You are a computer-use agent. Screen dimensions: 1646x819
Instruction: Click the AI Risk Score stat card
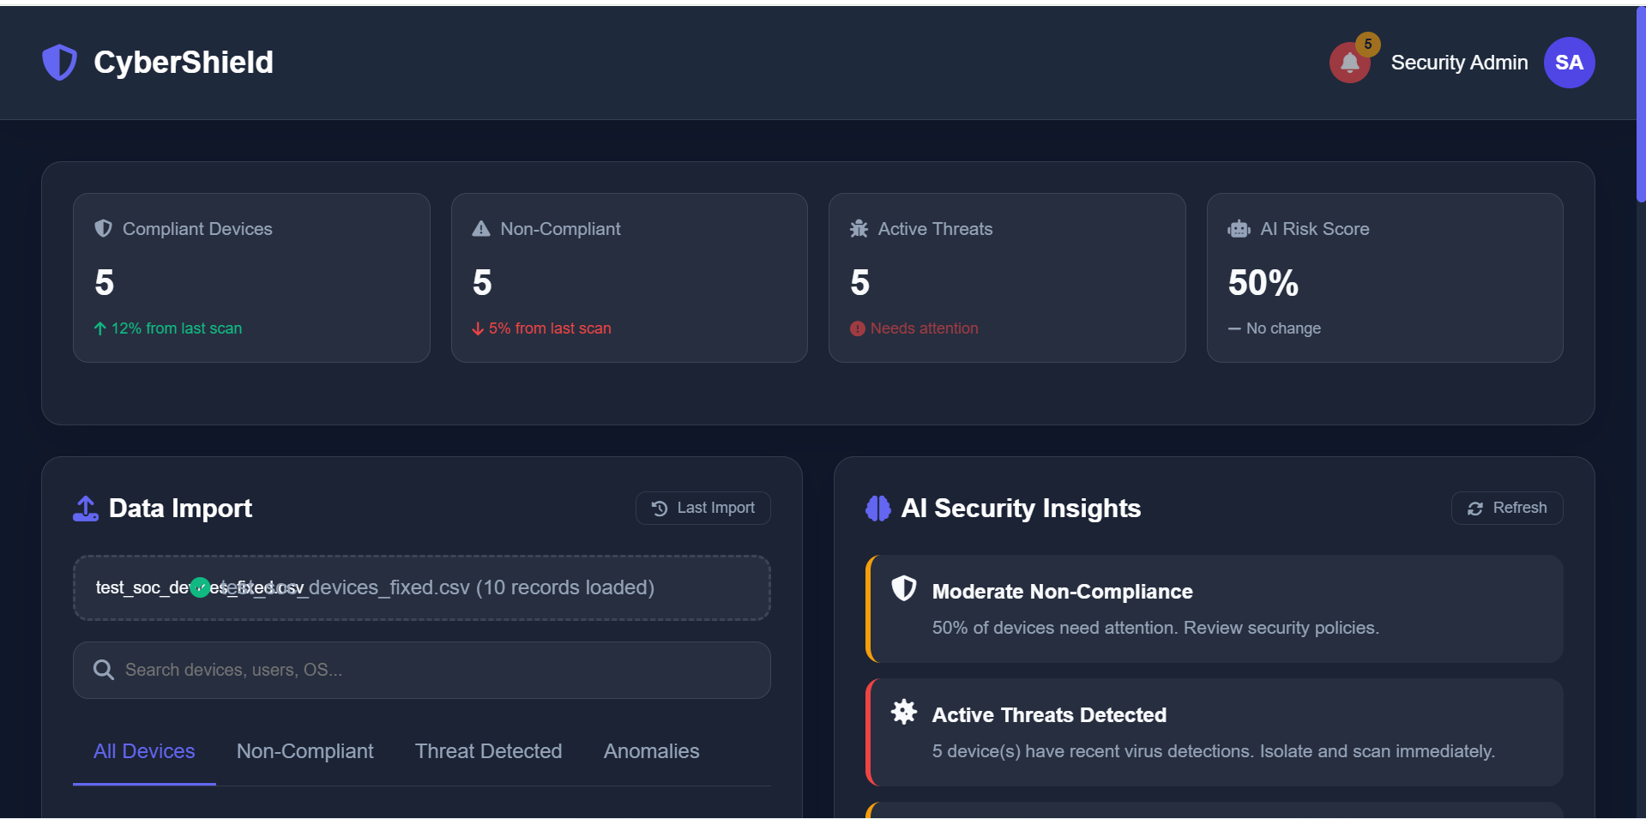1384,278
